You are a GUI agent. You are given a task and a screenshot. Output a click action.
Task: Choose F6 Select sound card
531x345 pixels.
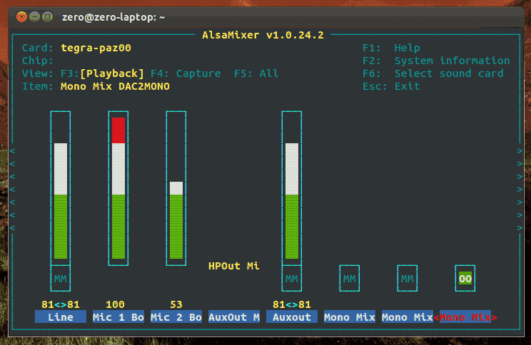[x=433, y=73]
